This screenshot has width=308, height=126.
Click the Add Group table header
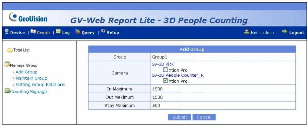point(192,49)
